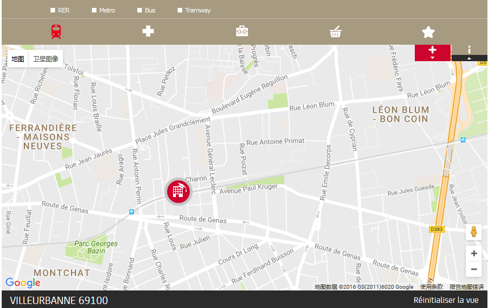The image size is (488, 308).
Task: Switch to 地图 map view
Action: pos(18,59)
